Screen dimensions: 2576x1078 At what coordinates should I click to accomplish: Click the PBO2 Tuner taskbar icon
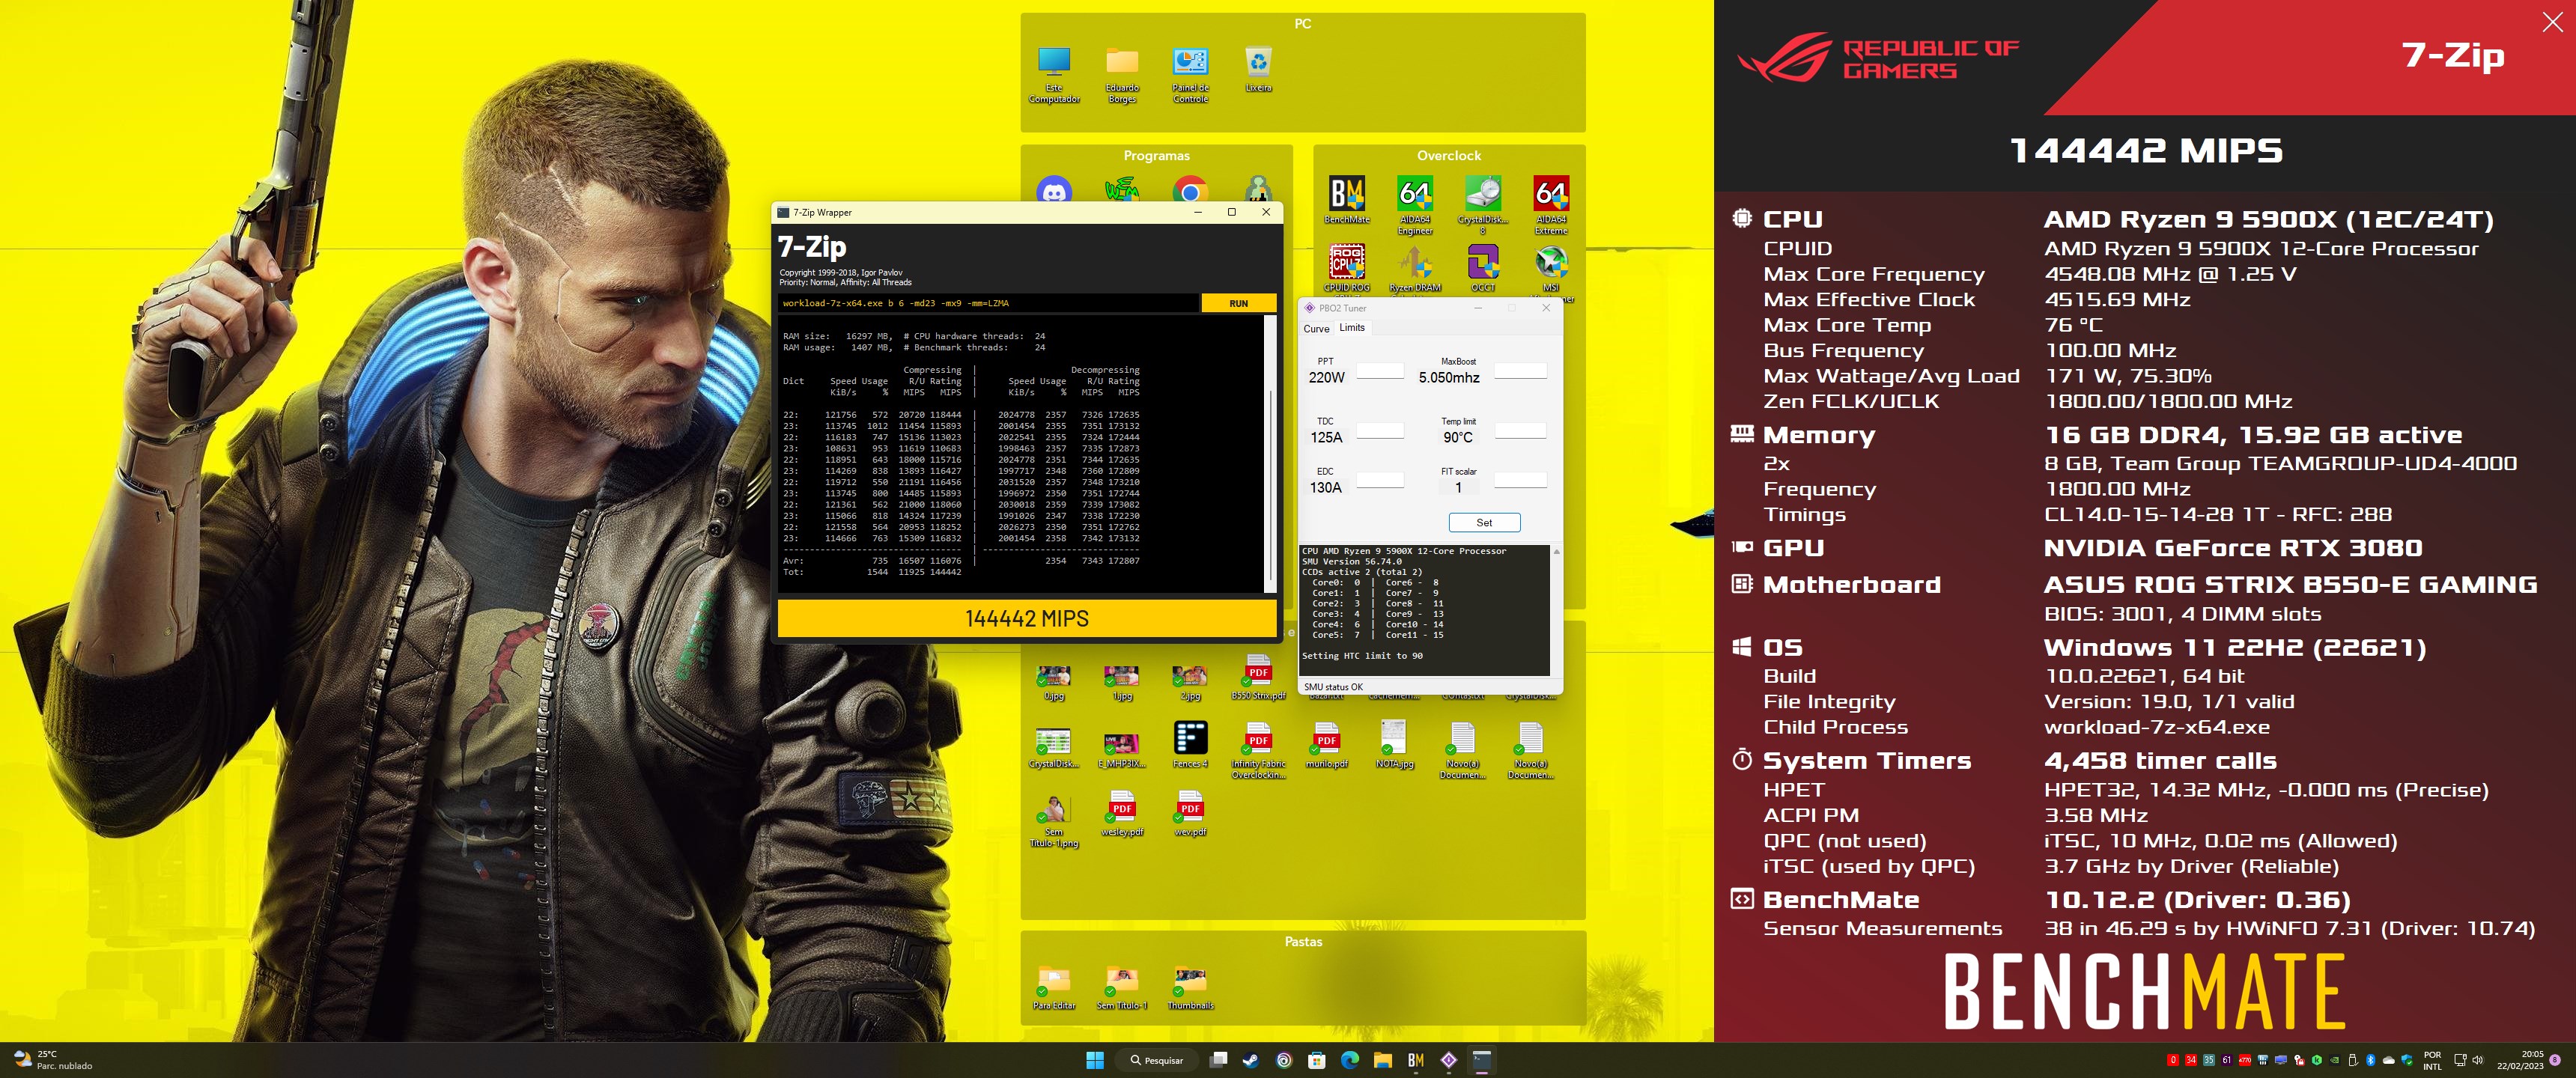point(1449,1060)
